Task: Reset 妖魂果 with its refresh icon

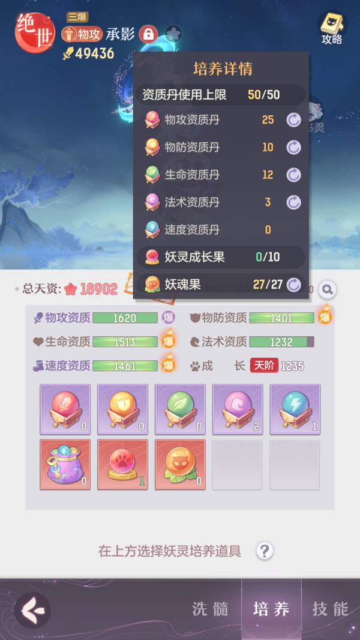Action: 293,285
